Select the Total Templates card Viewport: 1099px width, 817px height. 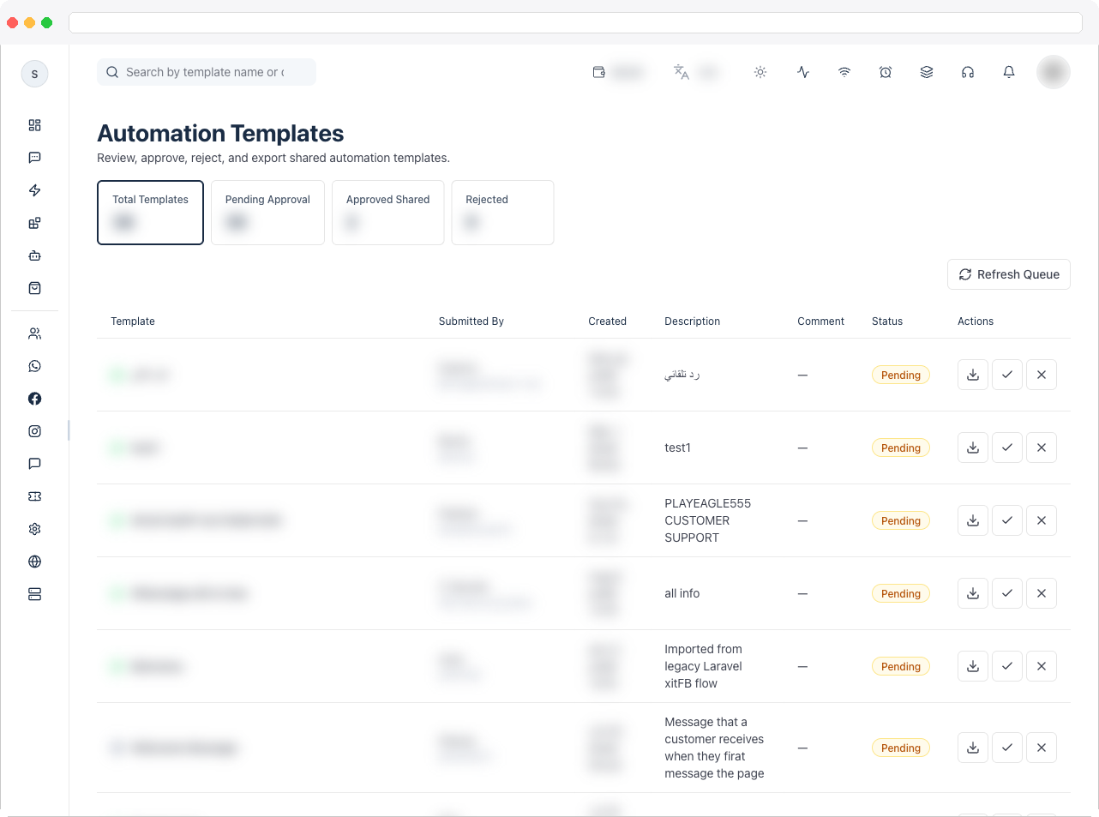150,213
